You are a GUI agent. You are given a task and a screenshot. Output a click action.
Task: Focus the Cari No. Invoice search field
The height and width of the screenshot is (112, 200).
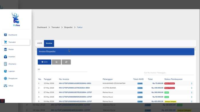pyautogui.click(x=169, y=73)
